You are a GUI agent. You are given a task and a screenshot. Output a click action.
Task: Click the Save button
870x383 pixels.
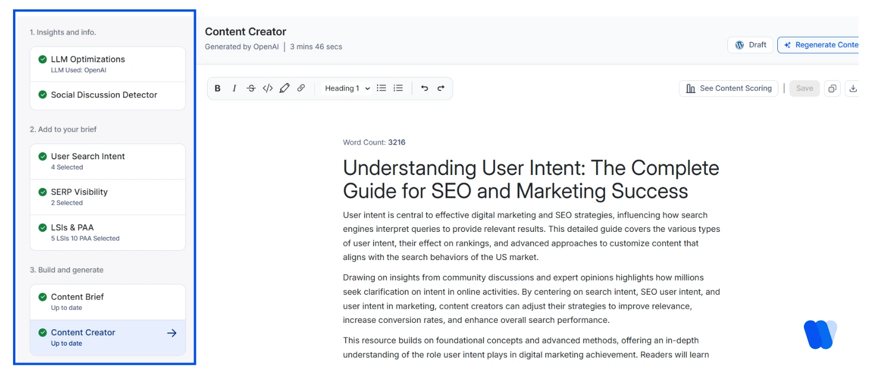click(804, 88)
